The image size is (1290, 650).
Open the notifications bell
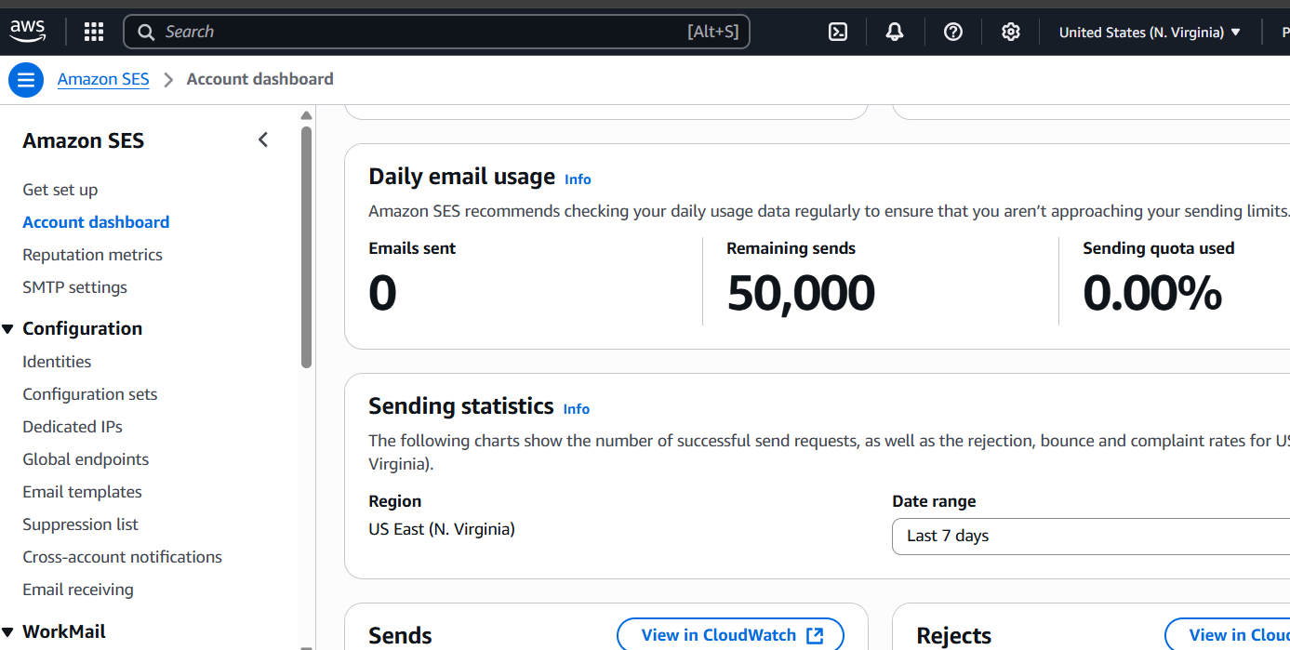[895, 32]
